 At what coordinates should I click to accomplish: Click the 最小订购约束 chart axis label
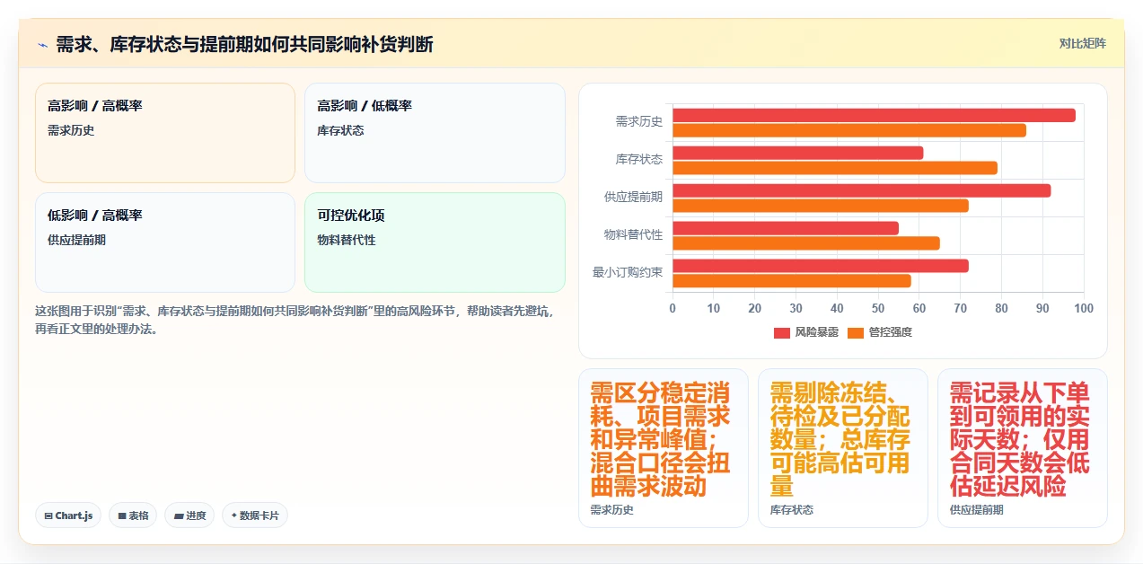628,272
